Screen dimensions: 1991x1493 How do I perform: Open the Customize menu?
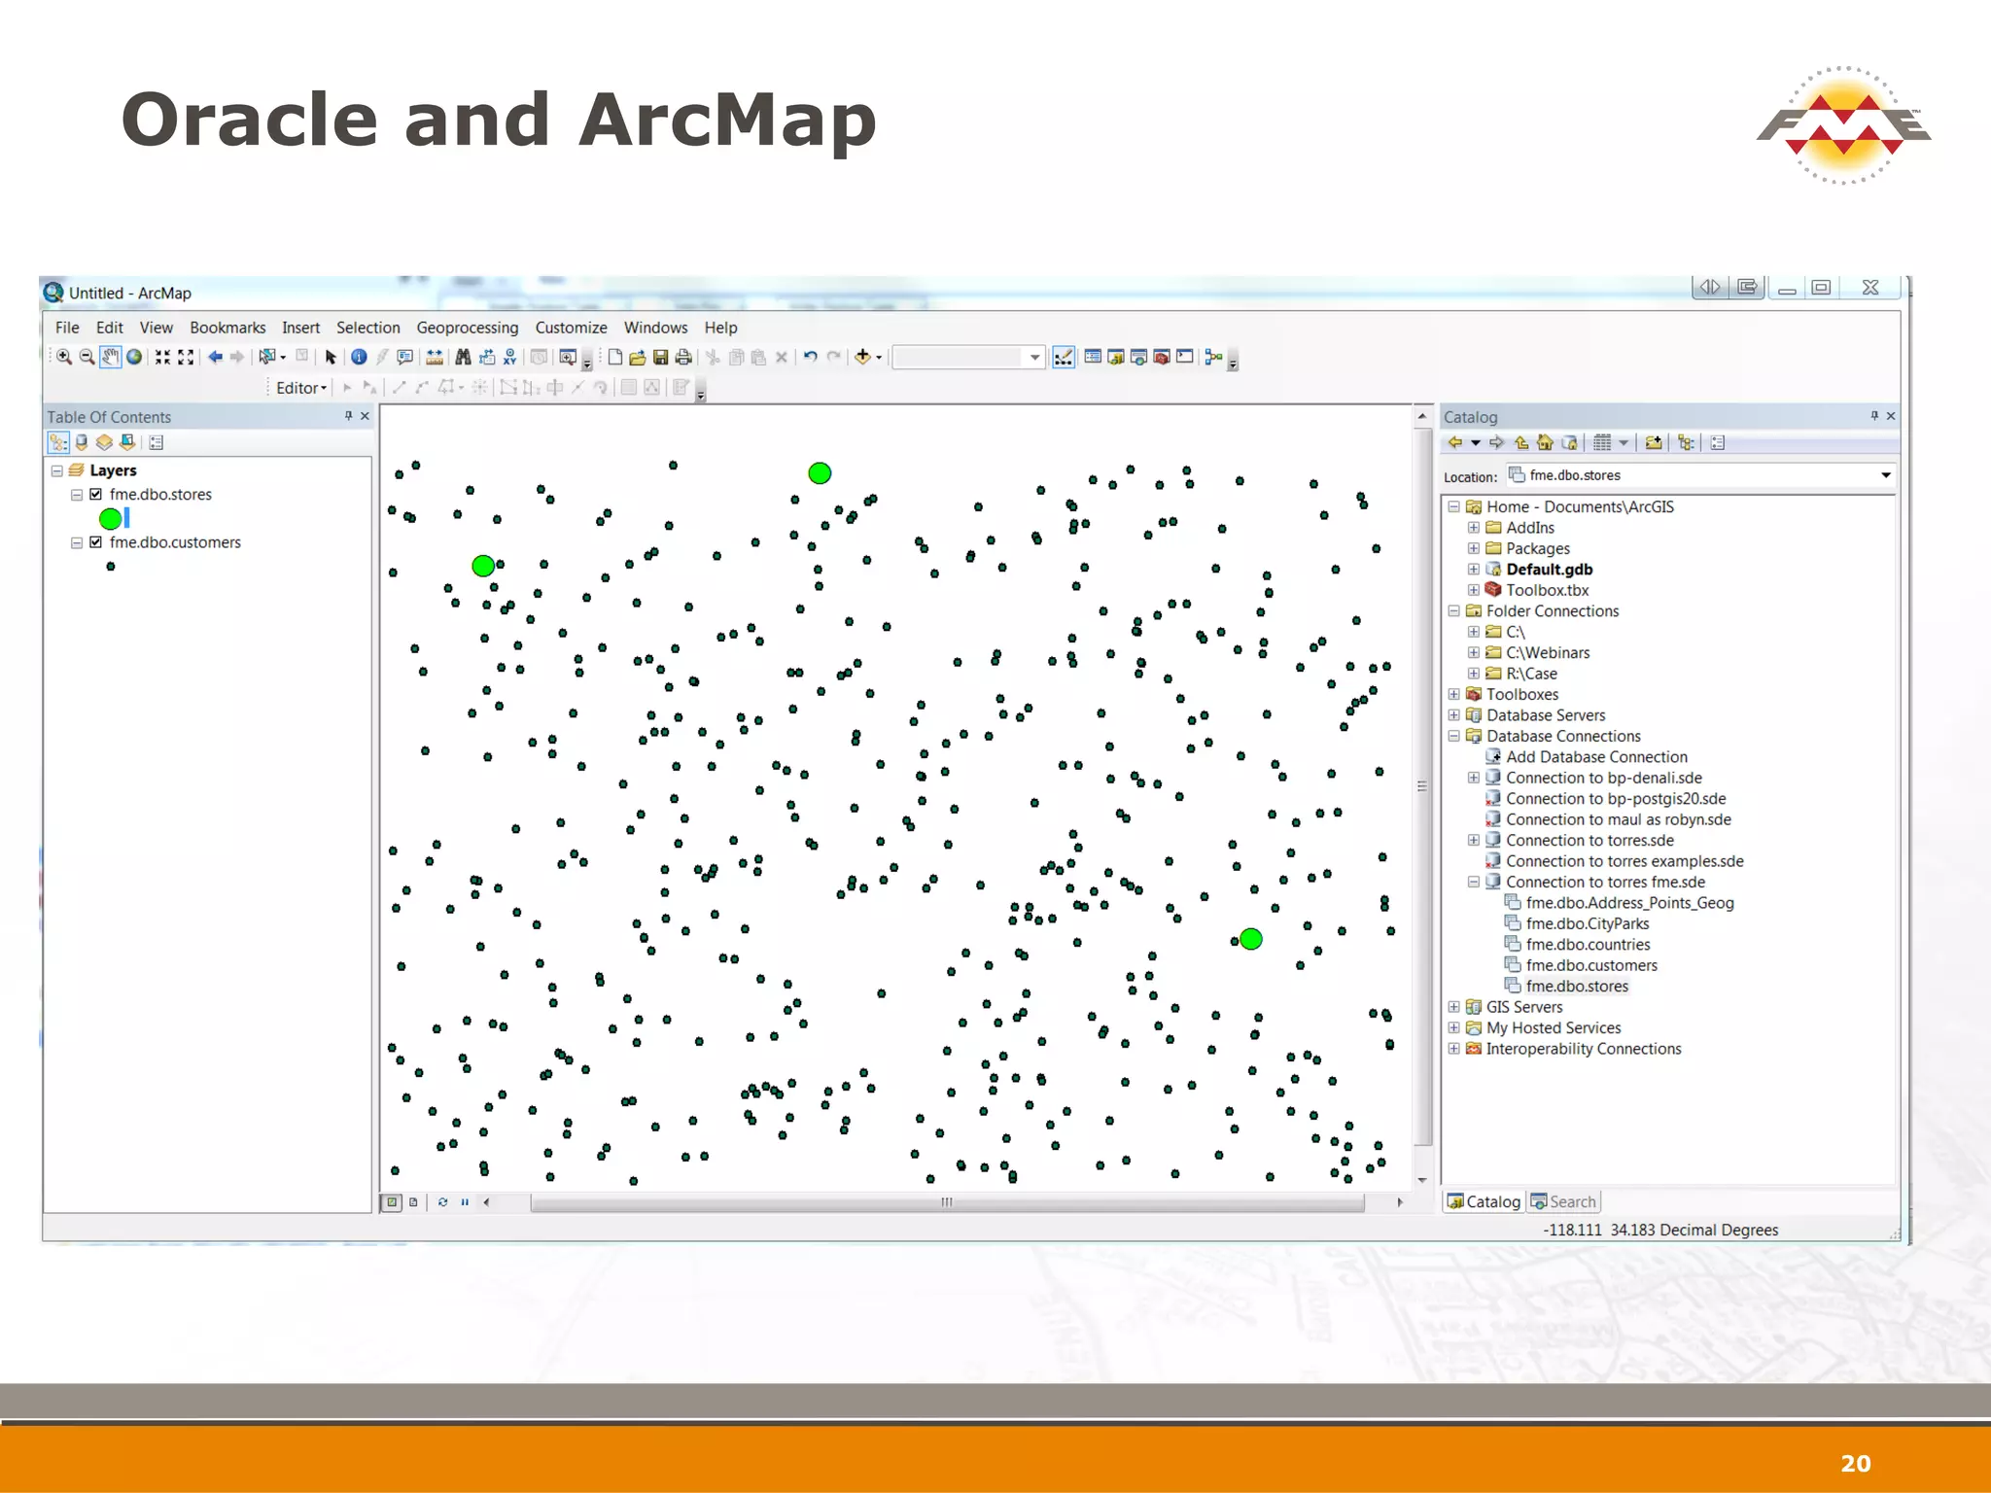pyautogui.click(x=571, y=328)
